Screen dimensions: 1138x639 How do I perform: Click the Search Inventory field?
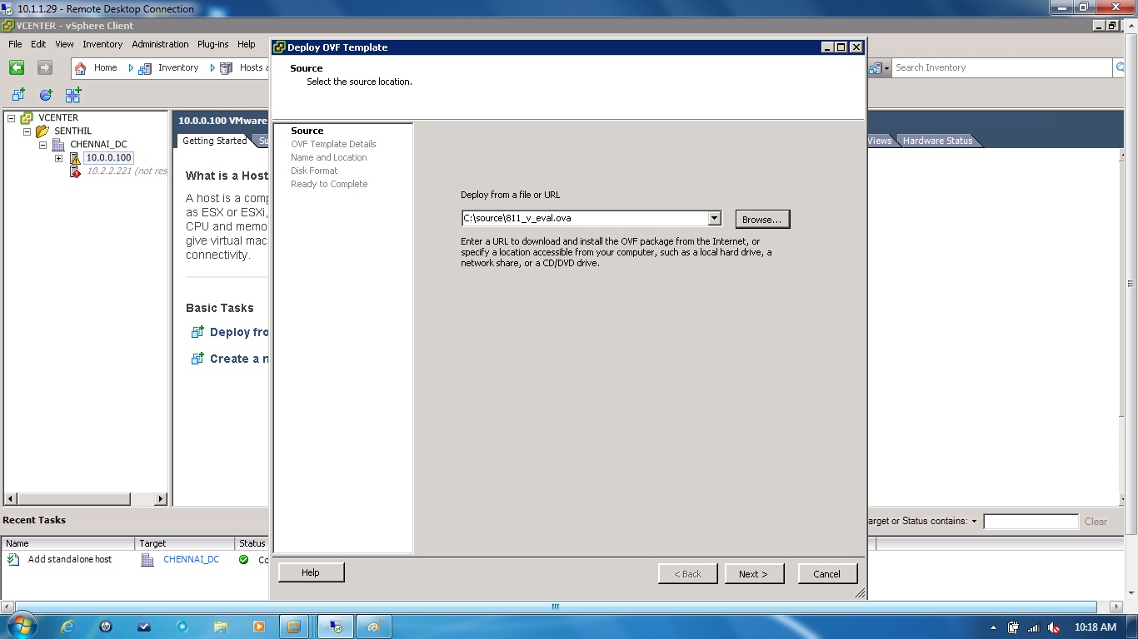point(1002,67)
